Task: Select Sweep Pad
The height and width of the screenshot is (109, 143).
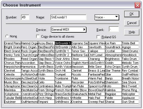Action: (x=97, y=102)
